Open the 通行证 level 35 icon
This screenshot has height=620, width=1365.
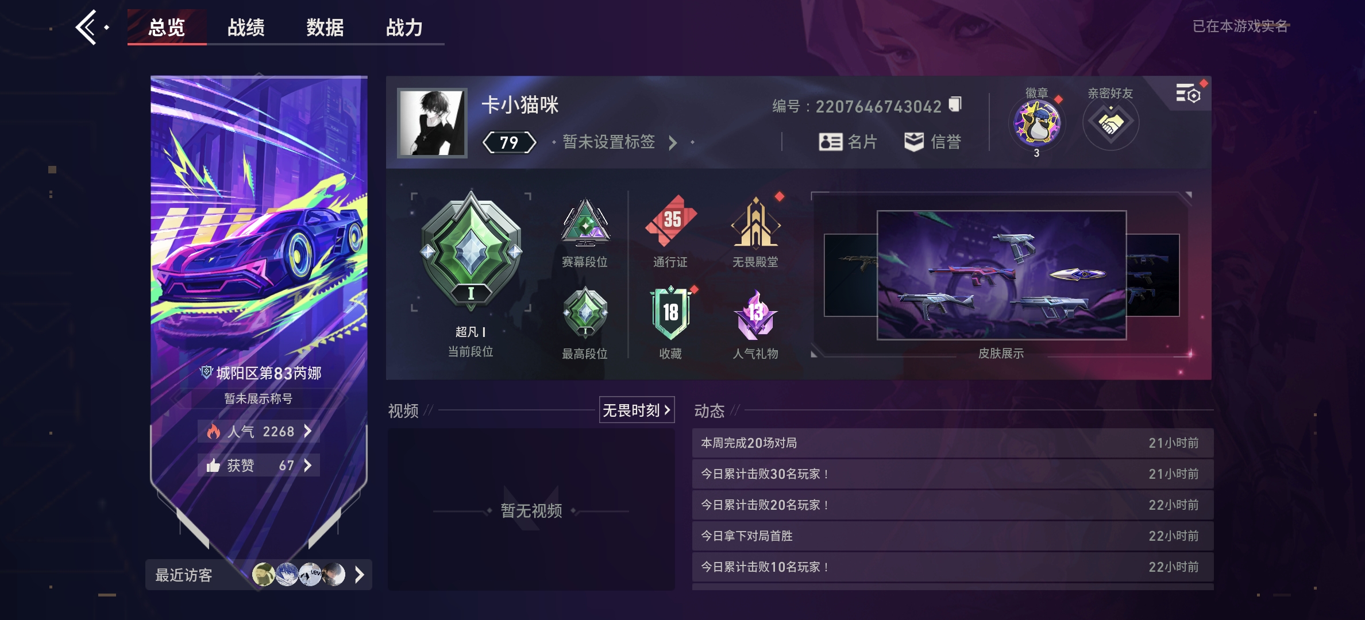point(670,222)
